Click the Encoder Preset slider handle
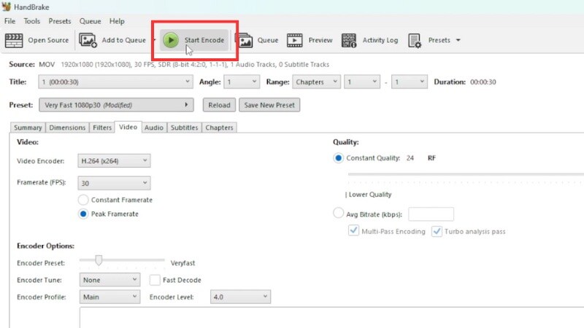584x328 pixels. pyautogui.click(x=99, y=260)
